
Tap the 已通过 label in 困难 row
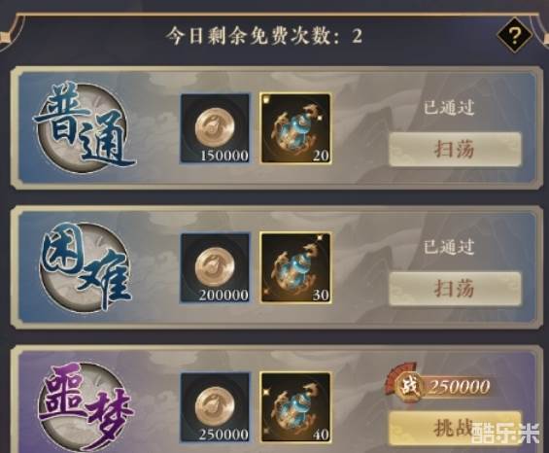coord(449,247)
